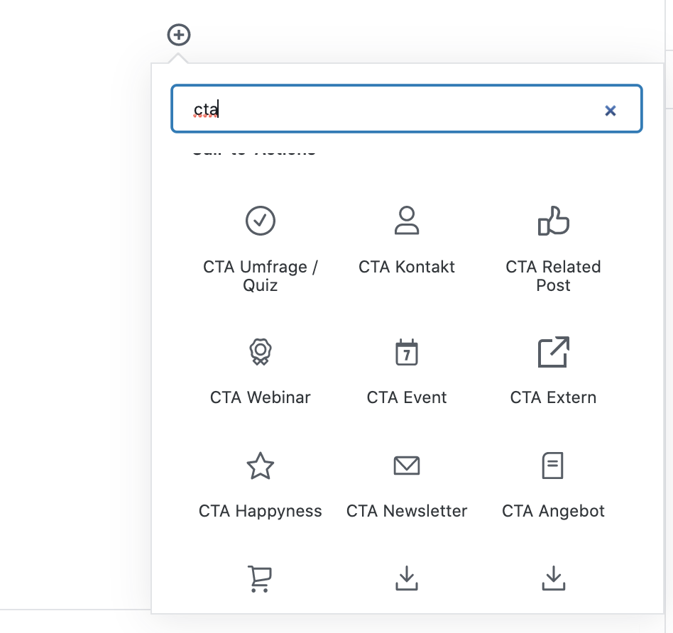The image size is (673, 633).
Task: Click the "CTA Umfrage / Quiz" text label
Action: [x=261, y=276]
